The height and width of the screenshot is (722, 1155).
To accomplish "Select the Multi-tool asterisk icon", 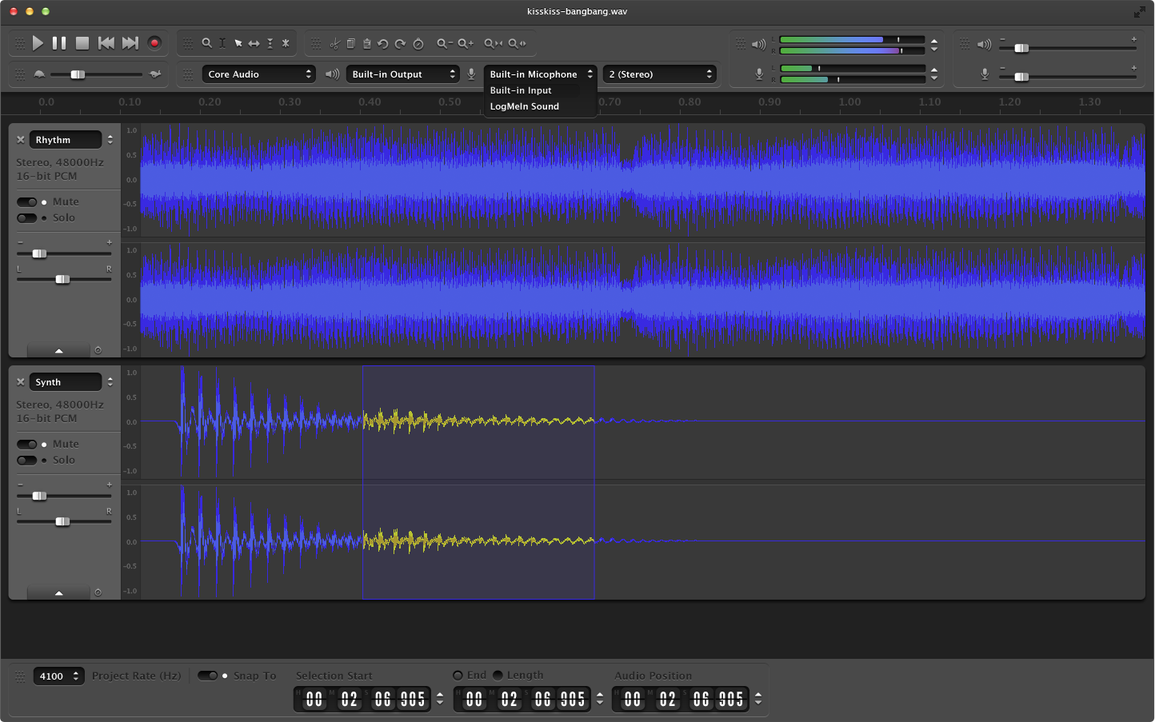I will pos(286,43).
